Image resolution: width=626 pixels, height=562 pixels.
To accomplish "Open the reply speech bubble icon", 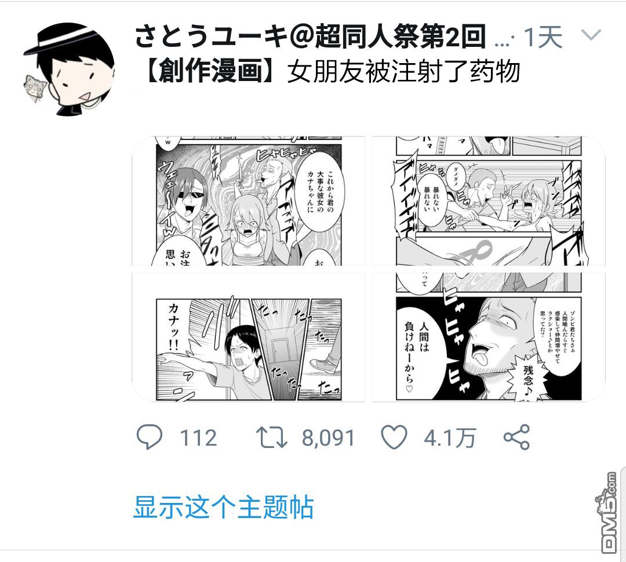I will [x=150, y=437].
